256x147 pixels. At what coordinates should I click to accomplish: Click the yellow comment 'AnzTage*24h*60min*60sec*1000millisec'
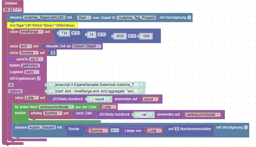pos(42,25)
